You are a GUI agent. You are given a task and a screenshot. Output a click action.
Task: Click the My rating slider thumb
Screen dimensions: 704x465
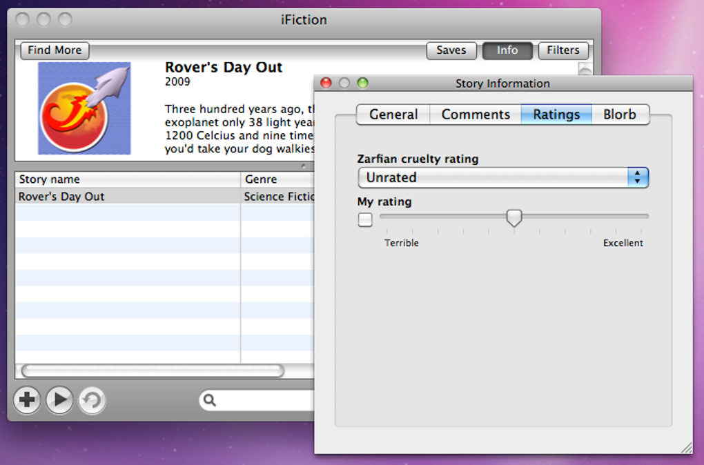tap(514, 218)
